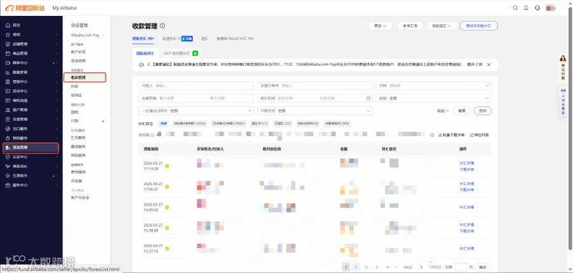Click the 付款人 payer input field
The height and width of the screenshot is (273, 573).
[x=196, y=85]
